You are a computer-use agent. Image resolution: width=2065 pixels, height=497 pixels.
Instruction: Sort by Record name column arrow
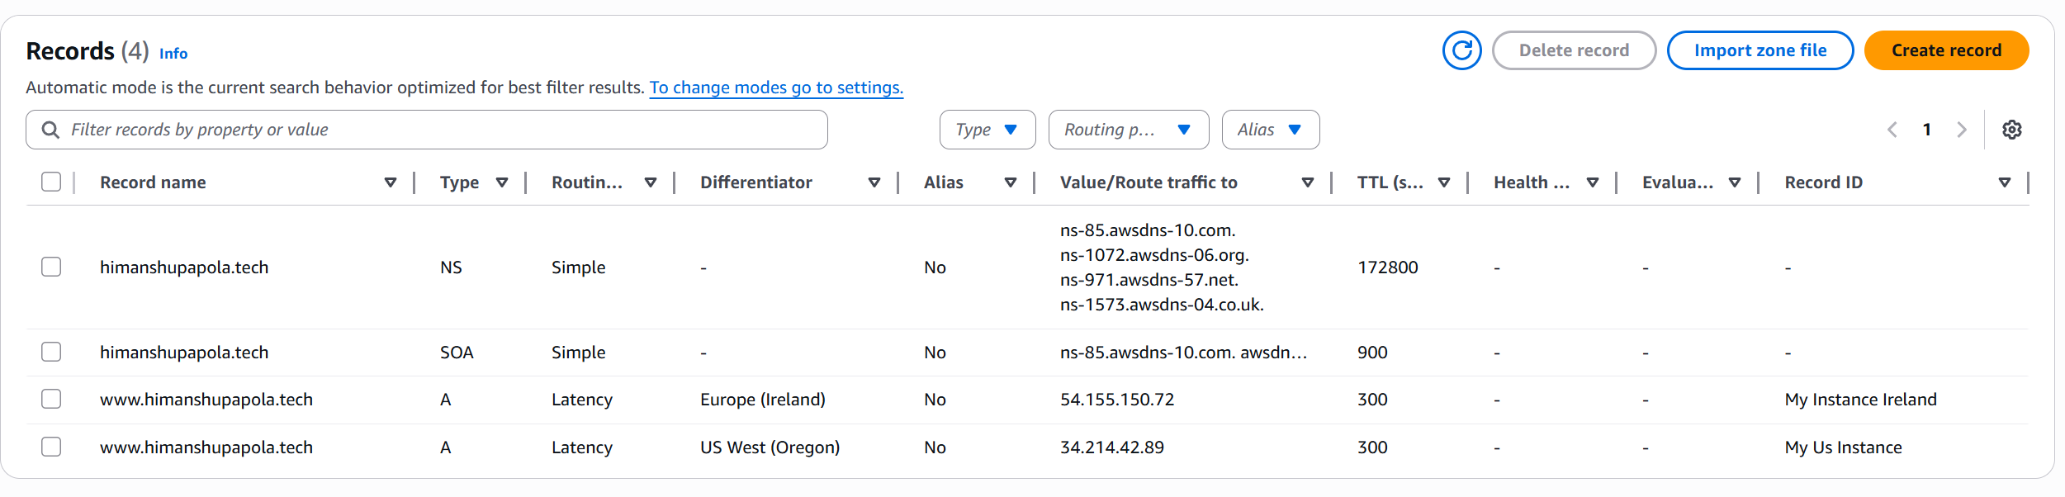(391, 182)
